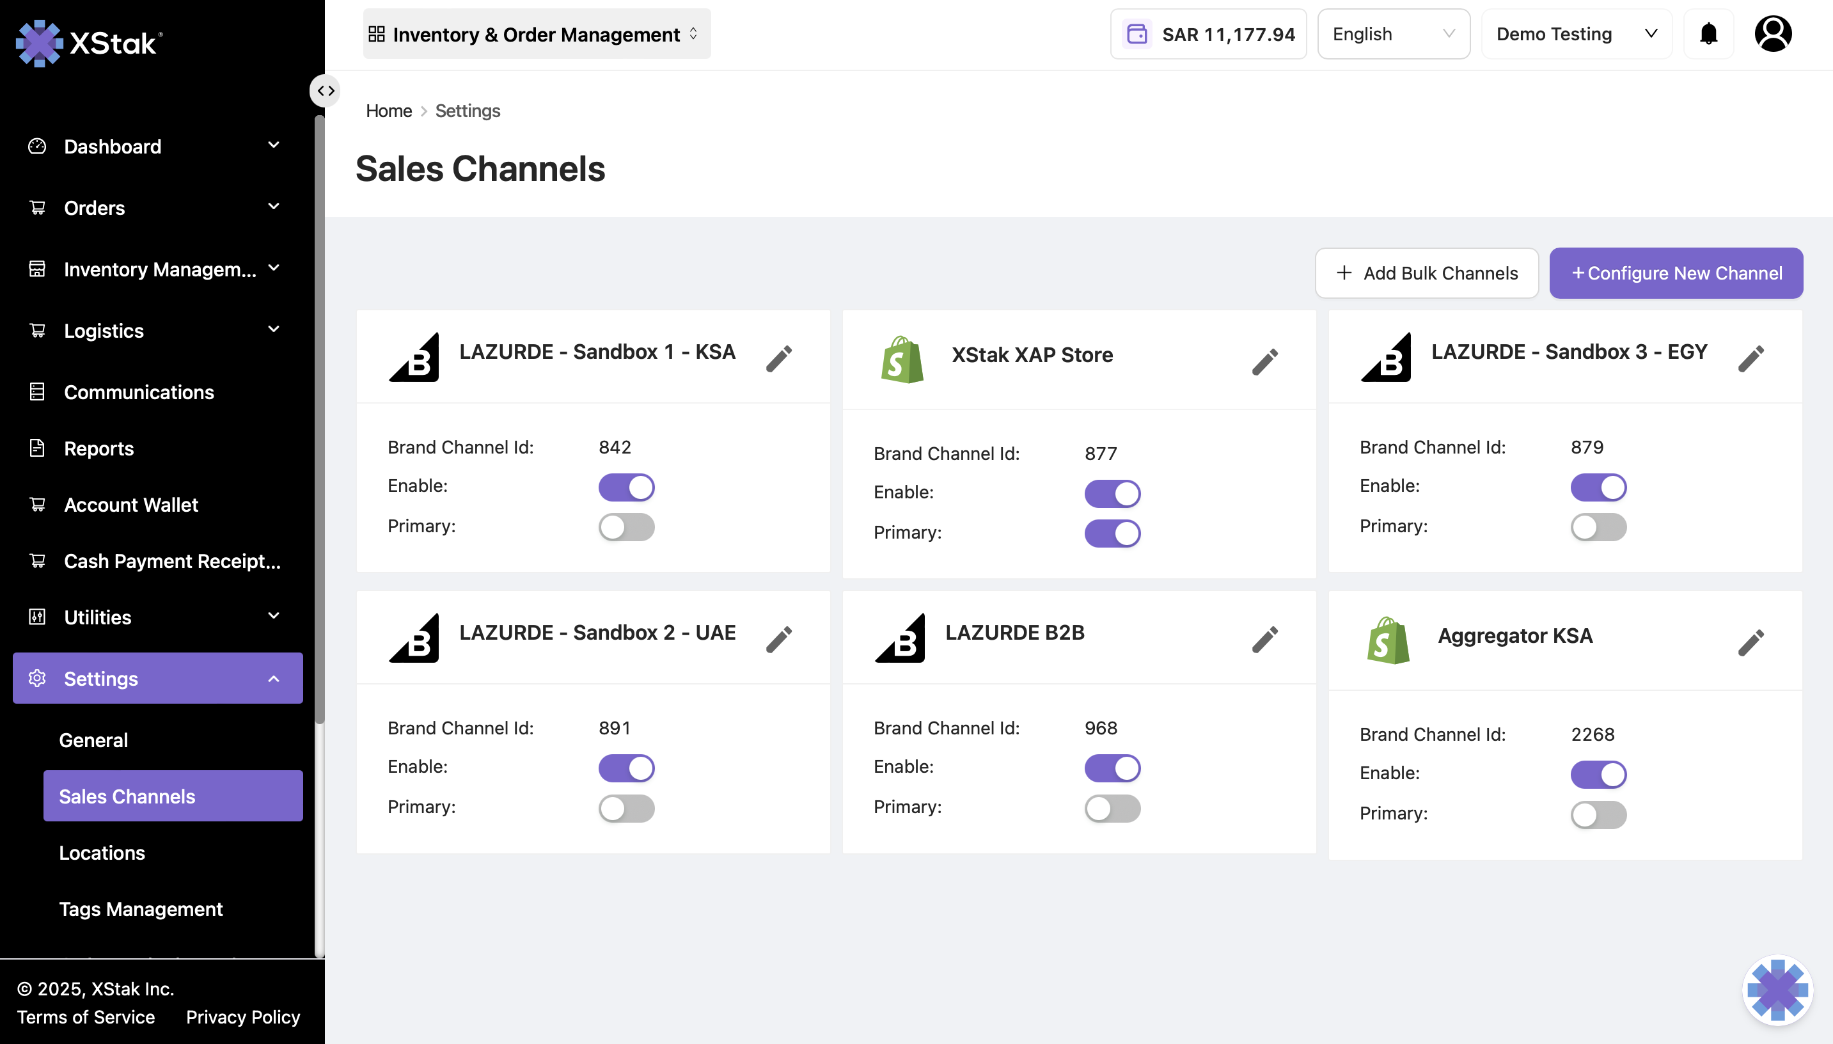This screenshot has height=1044, width=1833.
Task: Open the English language dropdown
Action: click(1393, 34)
